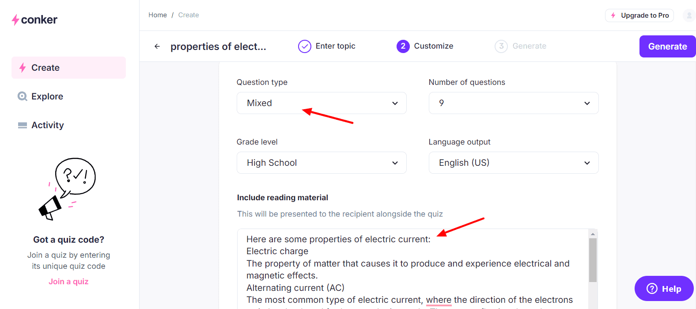Click the Explore magnifier icon in the sidebar

pyautogui.click(x=22, y=96)
